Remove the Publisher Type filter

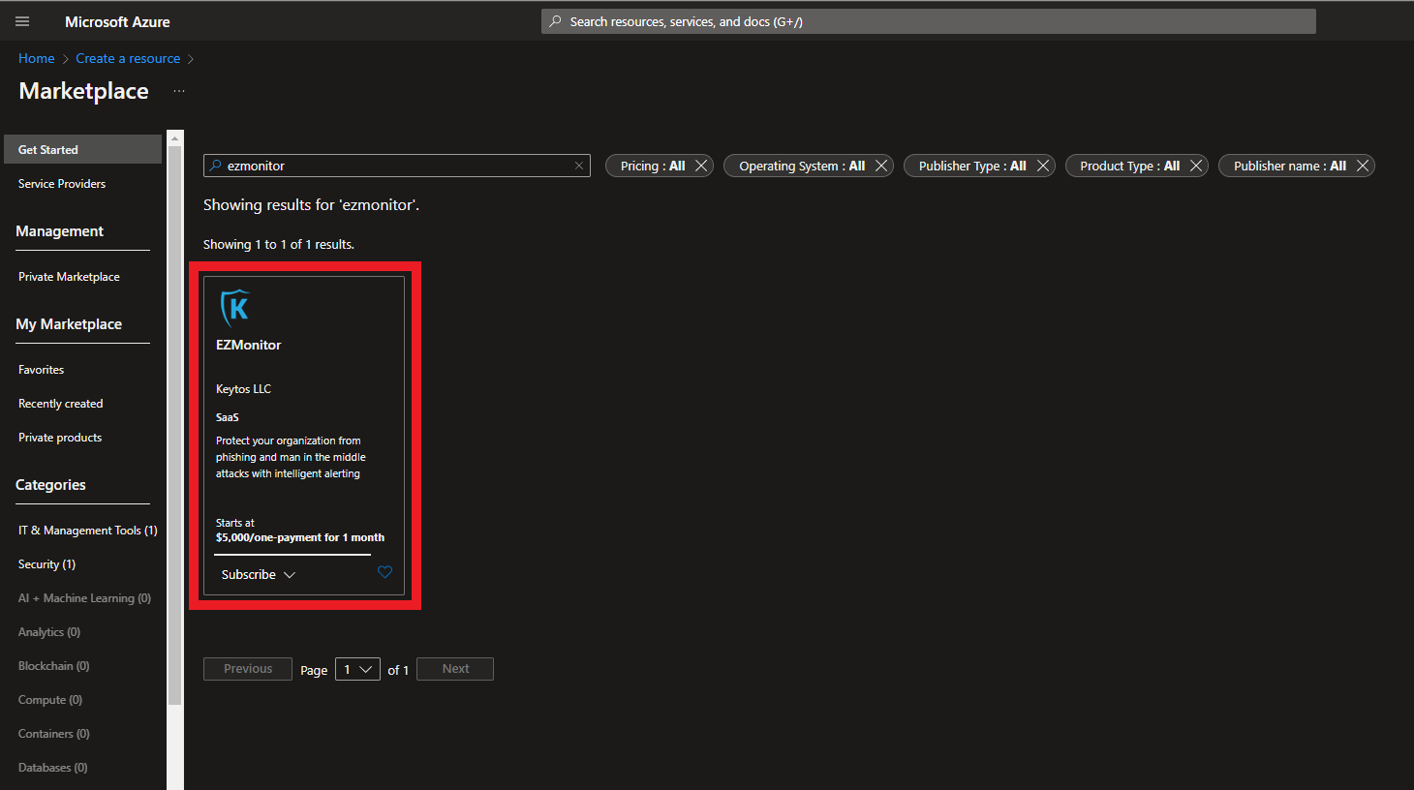tap(1043, 166)
